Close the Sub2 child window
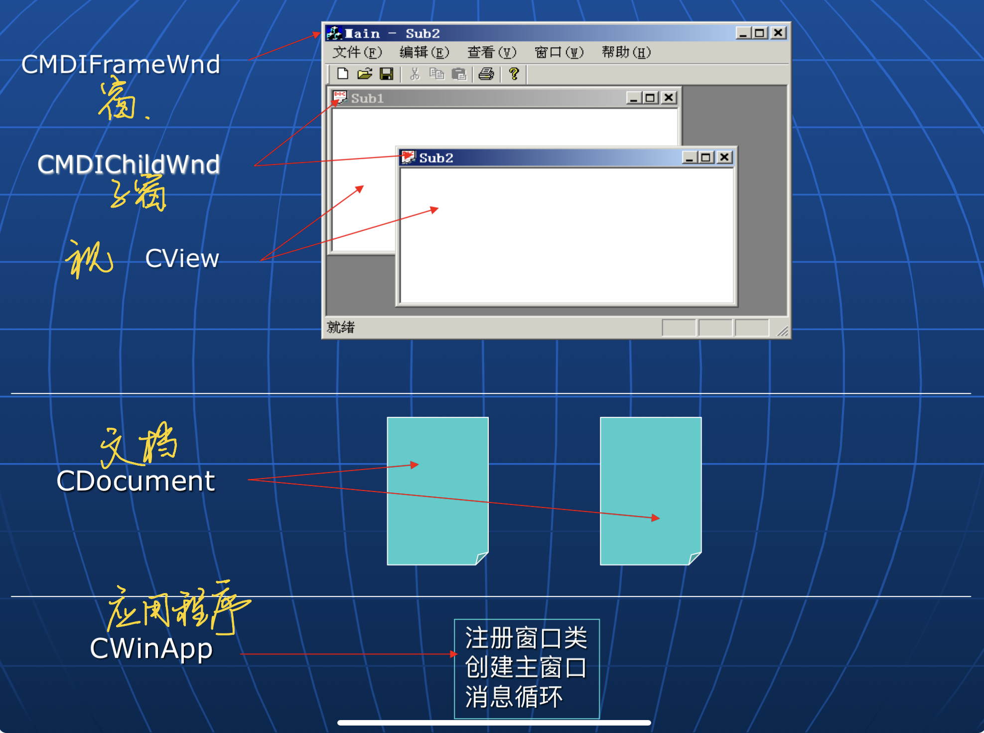984x733 pixels. coord(724,157)
